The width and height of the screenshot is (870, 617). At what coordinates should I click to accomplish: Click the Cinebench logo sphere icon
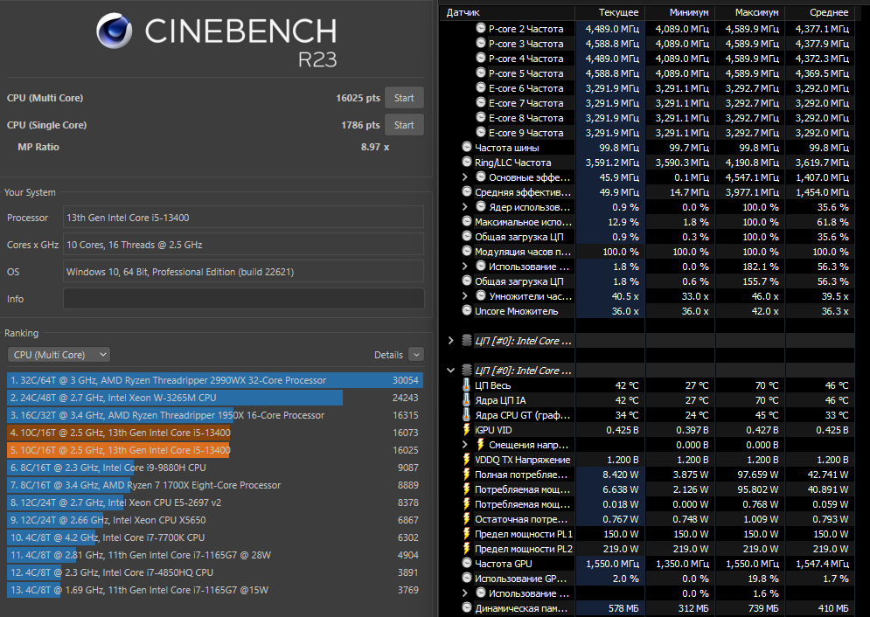(x=115, y=31)
